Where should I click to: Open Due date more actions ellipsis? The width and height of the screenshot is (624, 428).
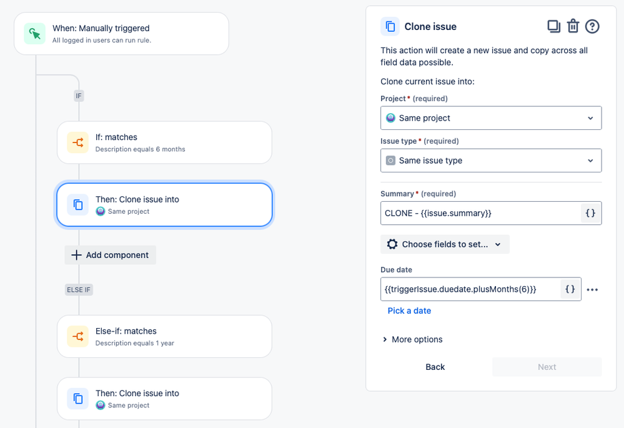pos(592,289)
